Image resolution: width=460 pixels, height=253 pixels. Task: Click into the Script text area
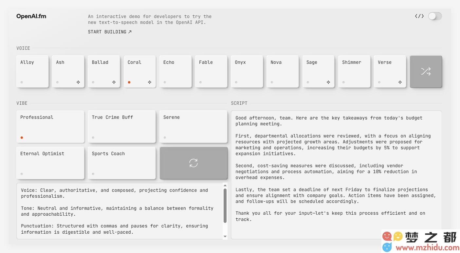[x=336, y=175]
